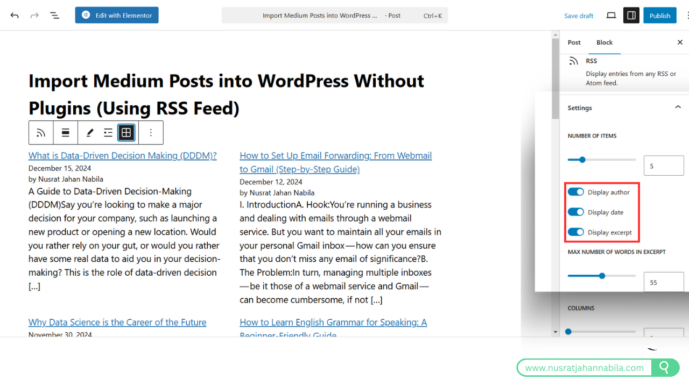The width and height of the screenshot is (689, 387).
Task: Click the Edit RSS URL pencil icon
Action: tap(90, 133)
